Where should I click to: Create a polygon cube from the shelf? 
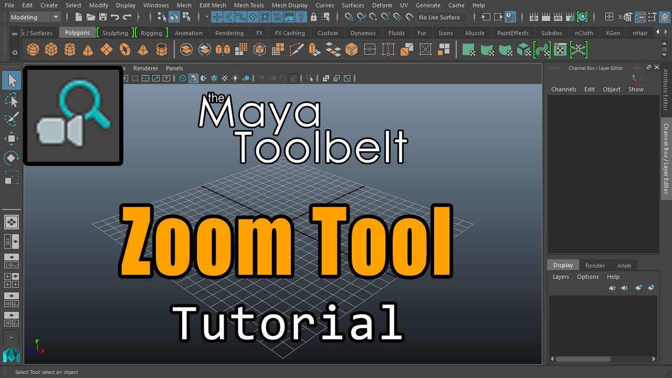pos(51,50)
